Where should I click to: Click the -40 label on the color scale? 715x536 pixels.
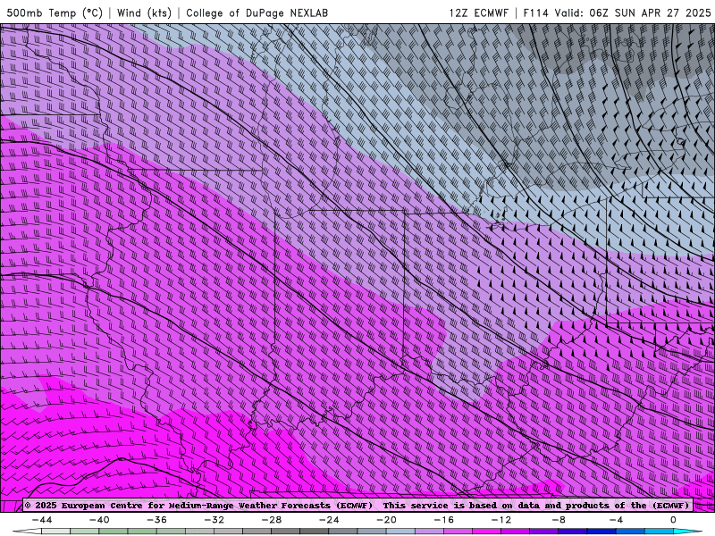click(x=99, y=520)
